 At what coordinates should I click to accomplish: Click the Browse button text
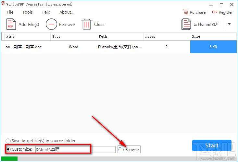tap(132, 150)
